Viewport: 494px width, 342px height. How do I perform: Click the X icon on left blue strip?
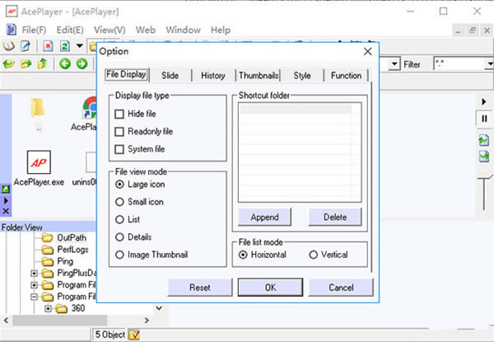(6, 211)
